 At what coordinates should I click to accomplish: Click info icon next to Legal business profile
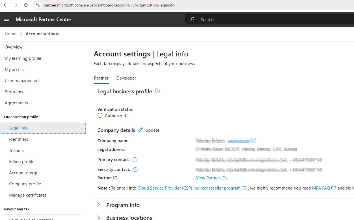pyautogui.click(x=157, y=91)
